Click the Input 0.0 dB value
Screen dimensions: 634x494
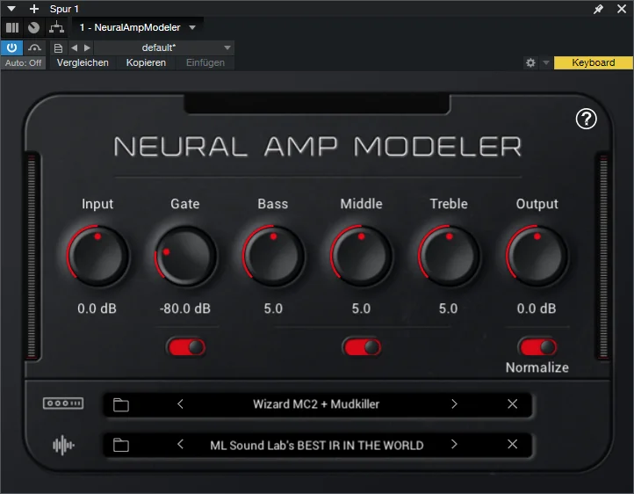point(97,309)
